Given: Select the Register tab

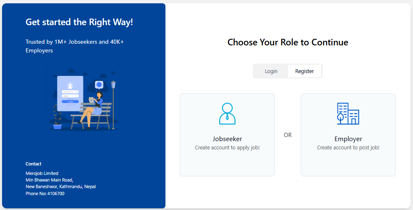Looking at the screenshot, I should coord(304,71).
